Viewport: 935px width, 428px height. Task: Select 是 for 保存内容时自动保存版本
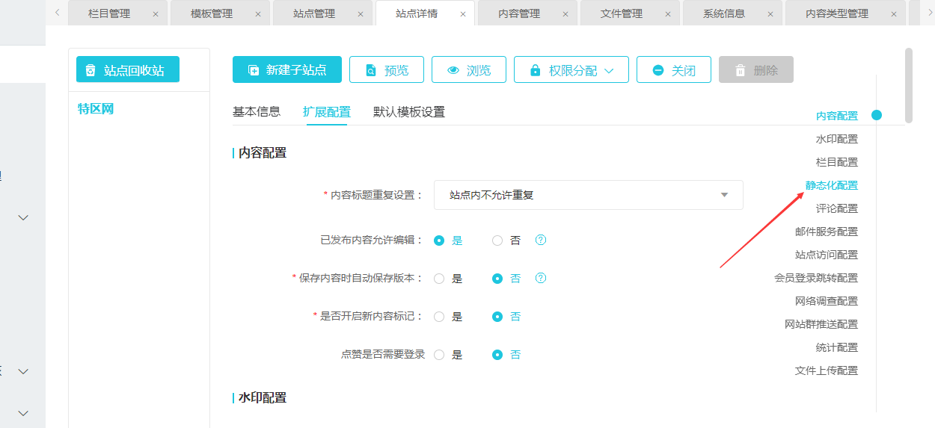point(439,279)
